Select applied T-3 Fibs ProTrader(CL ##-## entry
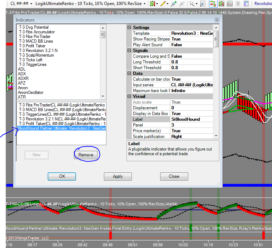Screen dimensions: 272x248 [61, 105]
